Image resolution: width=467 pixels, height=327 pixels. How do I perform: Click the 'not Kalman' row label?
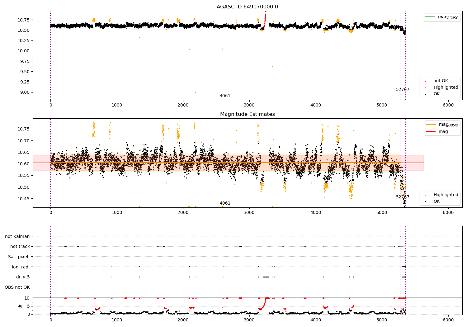click(17, 236)
